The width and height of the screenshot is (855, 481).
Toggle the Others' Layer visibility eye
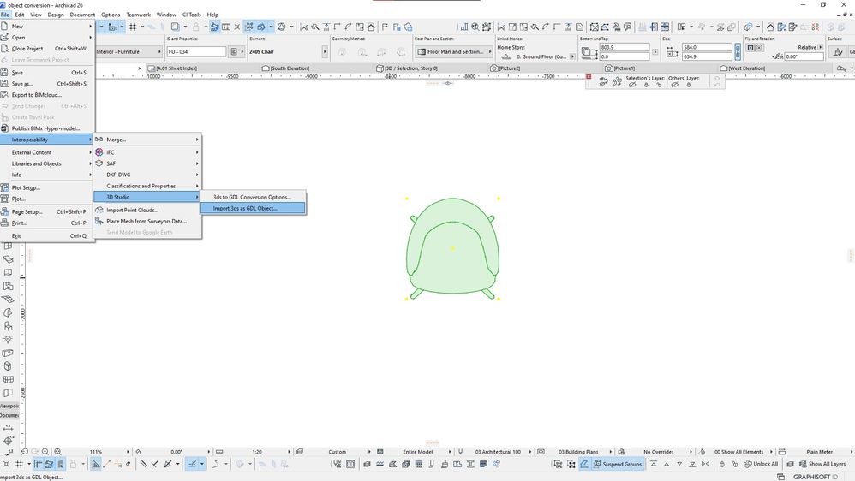tap(674, 86)
